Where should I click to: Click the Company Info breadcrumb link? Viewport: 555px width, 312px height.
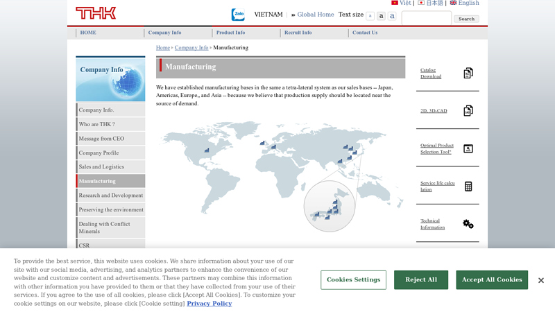(191, 47)
